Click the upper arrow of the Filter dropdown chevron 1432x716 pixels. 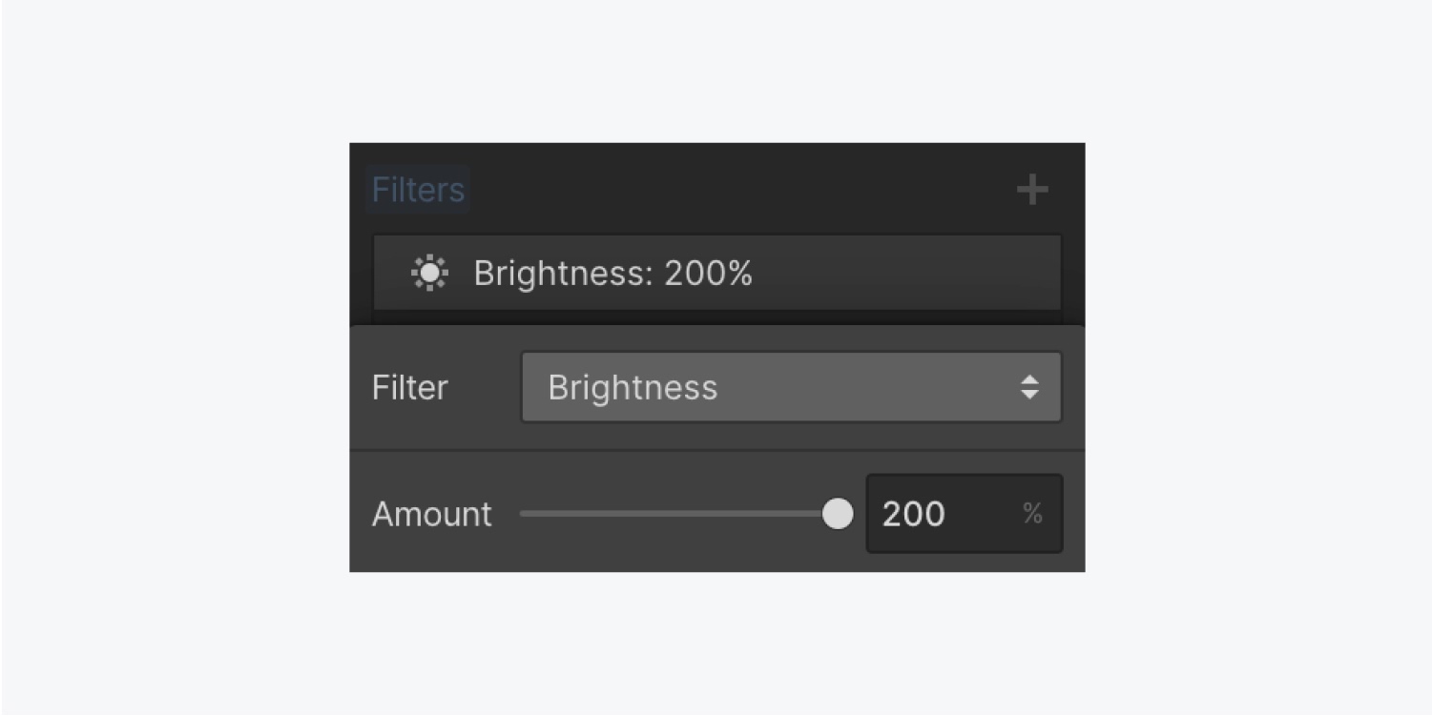[x=1029, y=379]
